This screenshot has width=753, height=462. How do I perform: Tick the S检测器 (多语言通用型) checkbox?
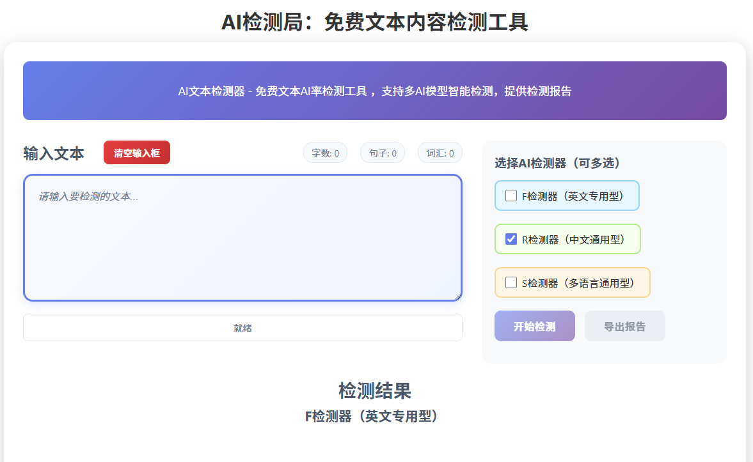coord(511,282)
